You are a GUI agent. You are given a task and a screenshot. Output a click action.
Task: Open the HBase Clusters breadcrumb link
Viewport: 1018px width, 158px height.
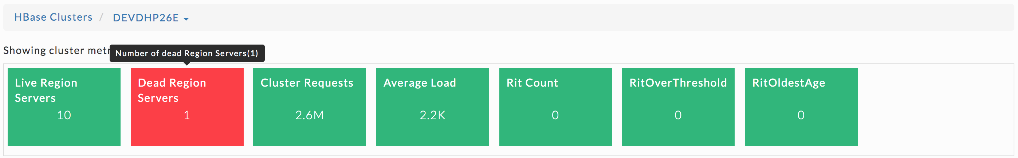click(53, 17)
